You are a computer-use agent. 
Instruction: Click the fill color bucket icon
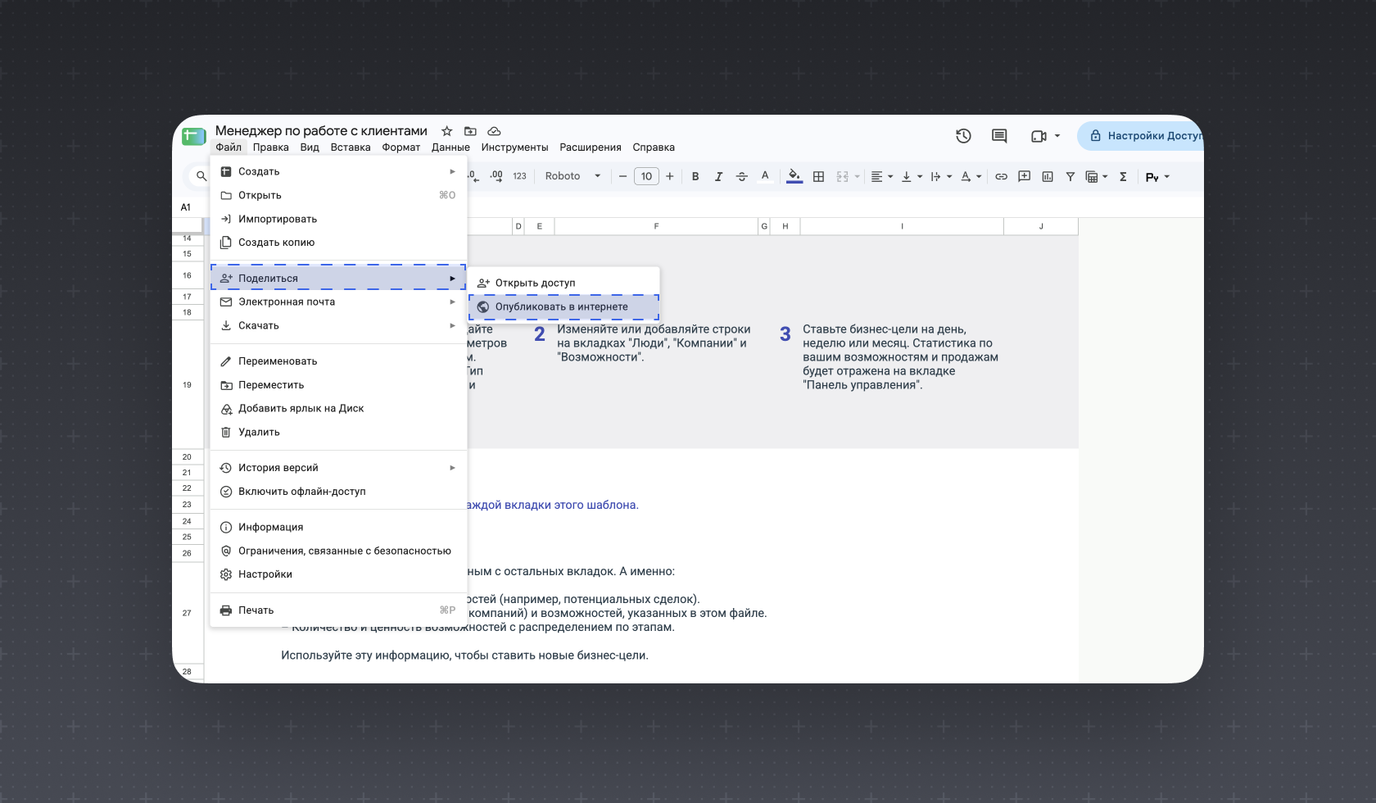tap(794, 176)
